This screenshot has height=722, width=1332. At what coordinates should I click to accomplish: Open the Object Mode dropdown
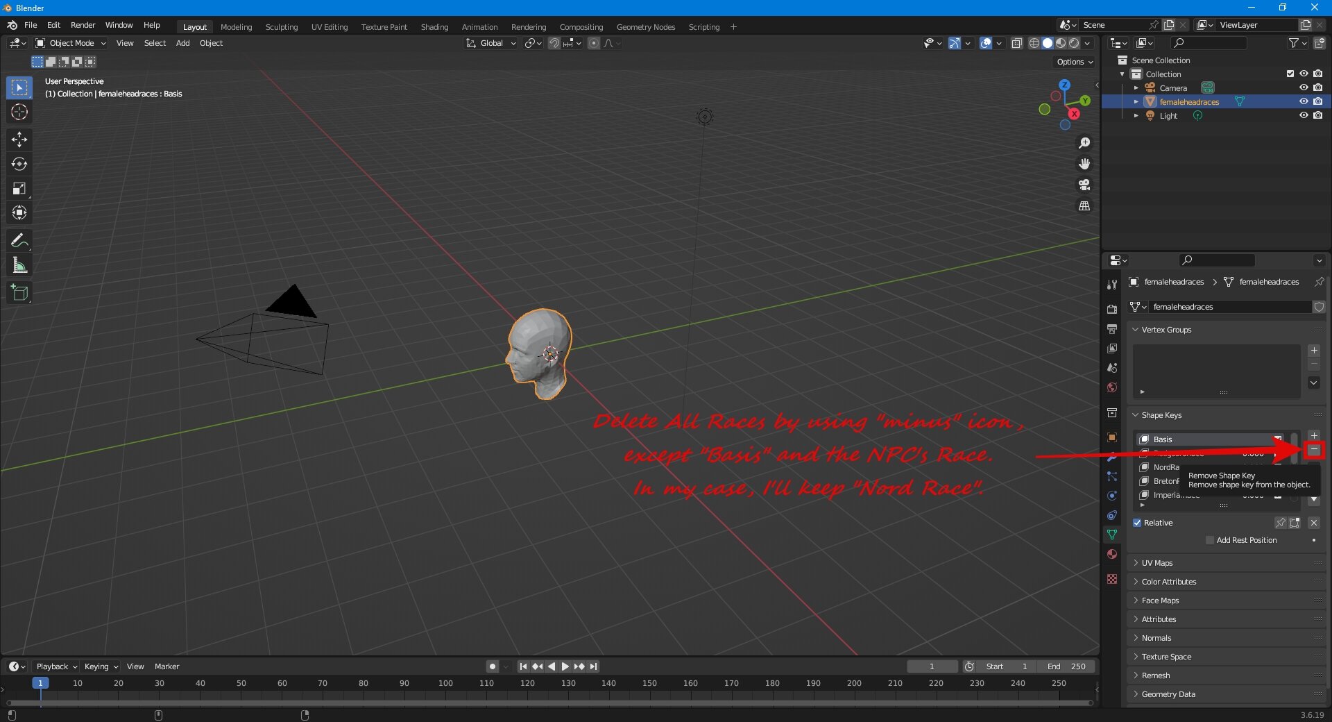click(71, 43)
